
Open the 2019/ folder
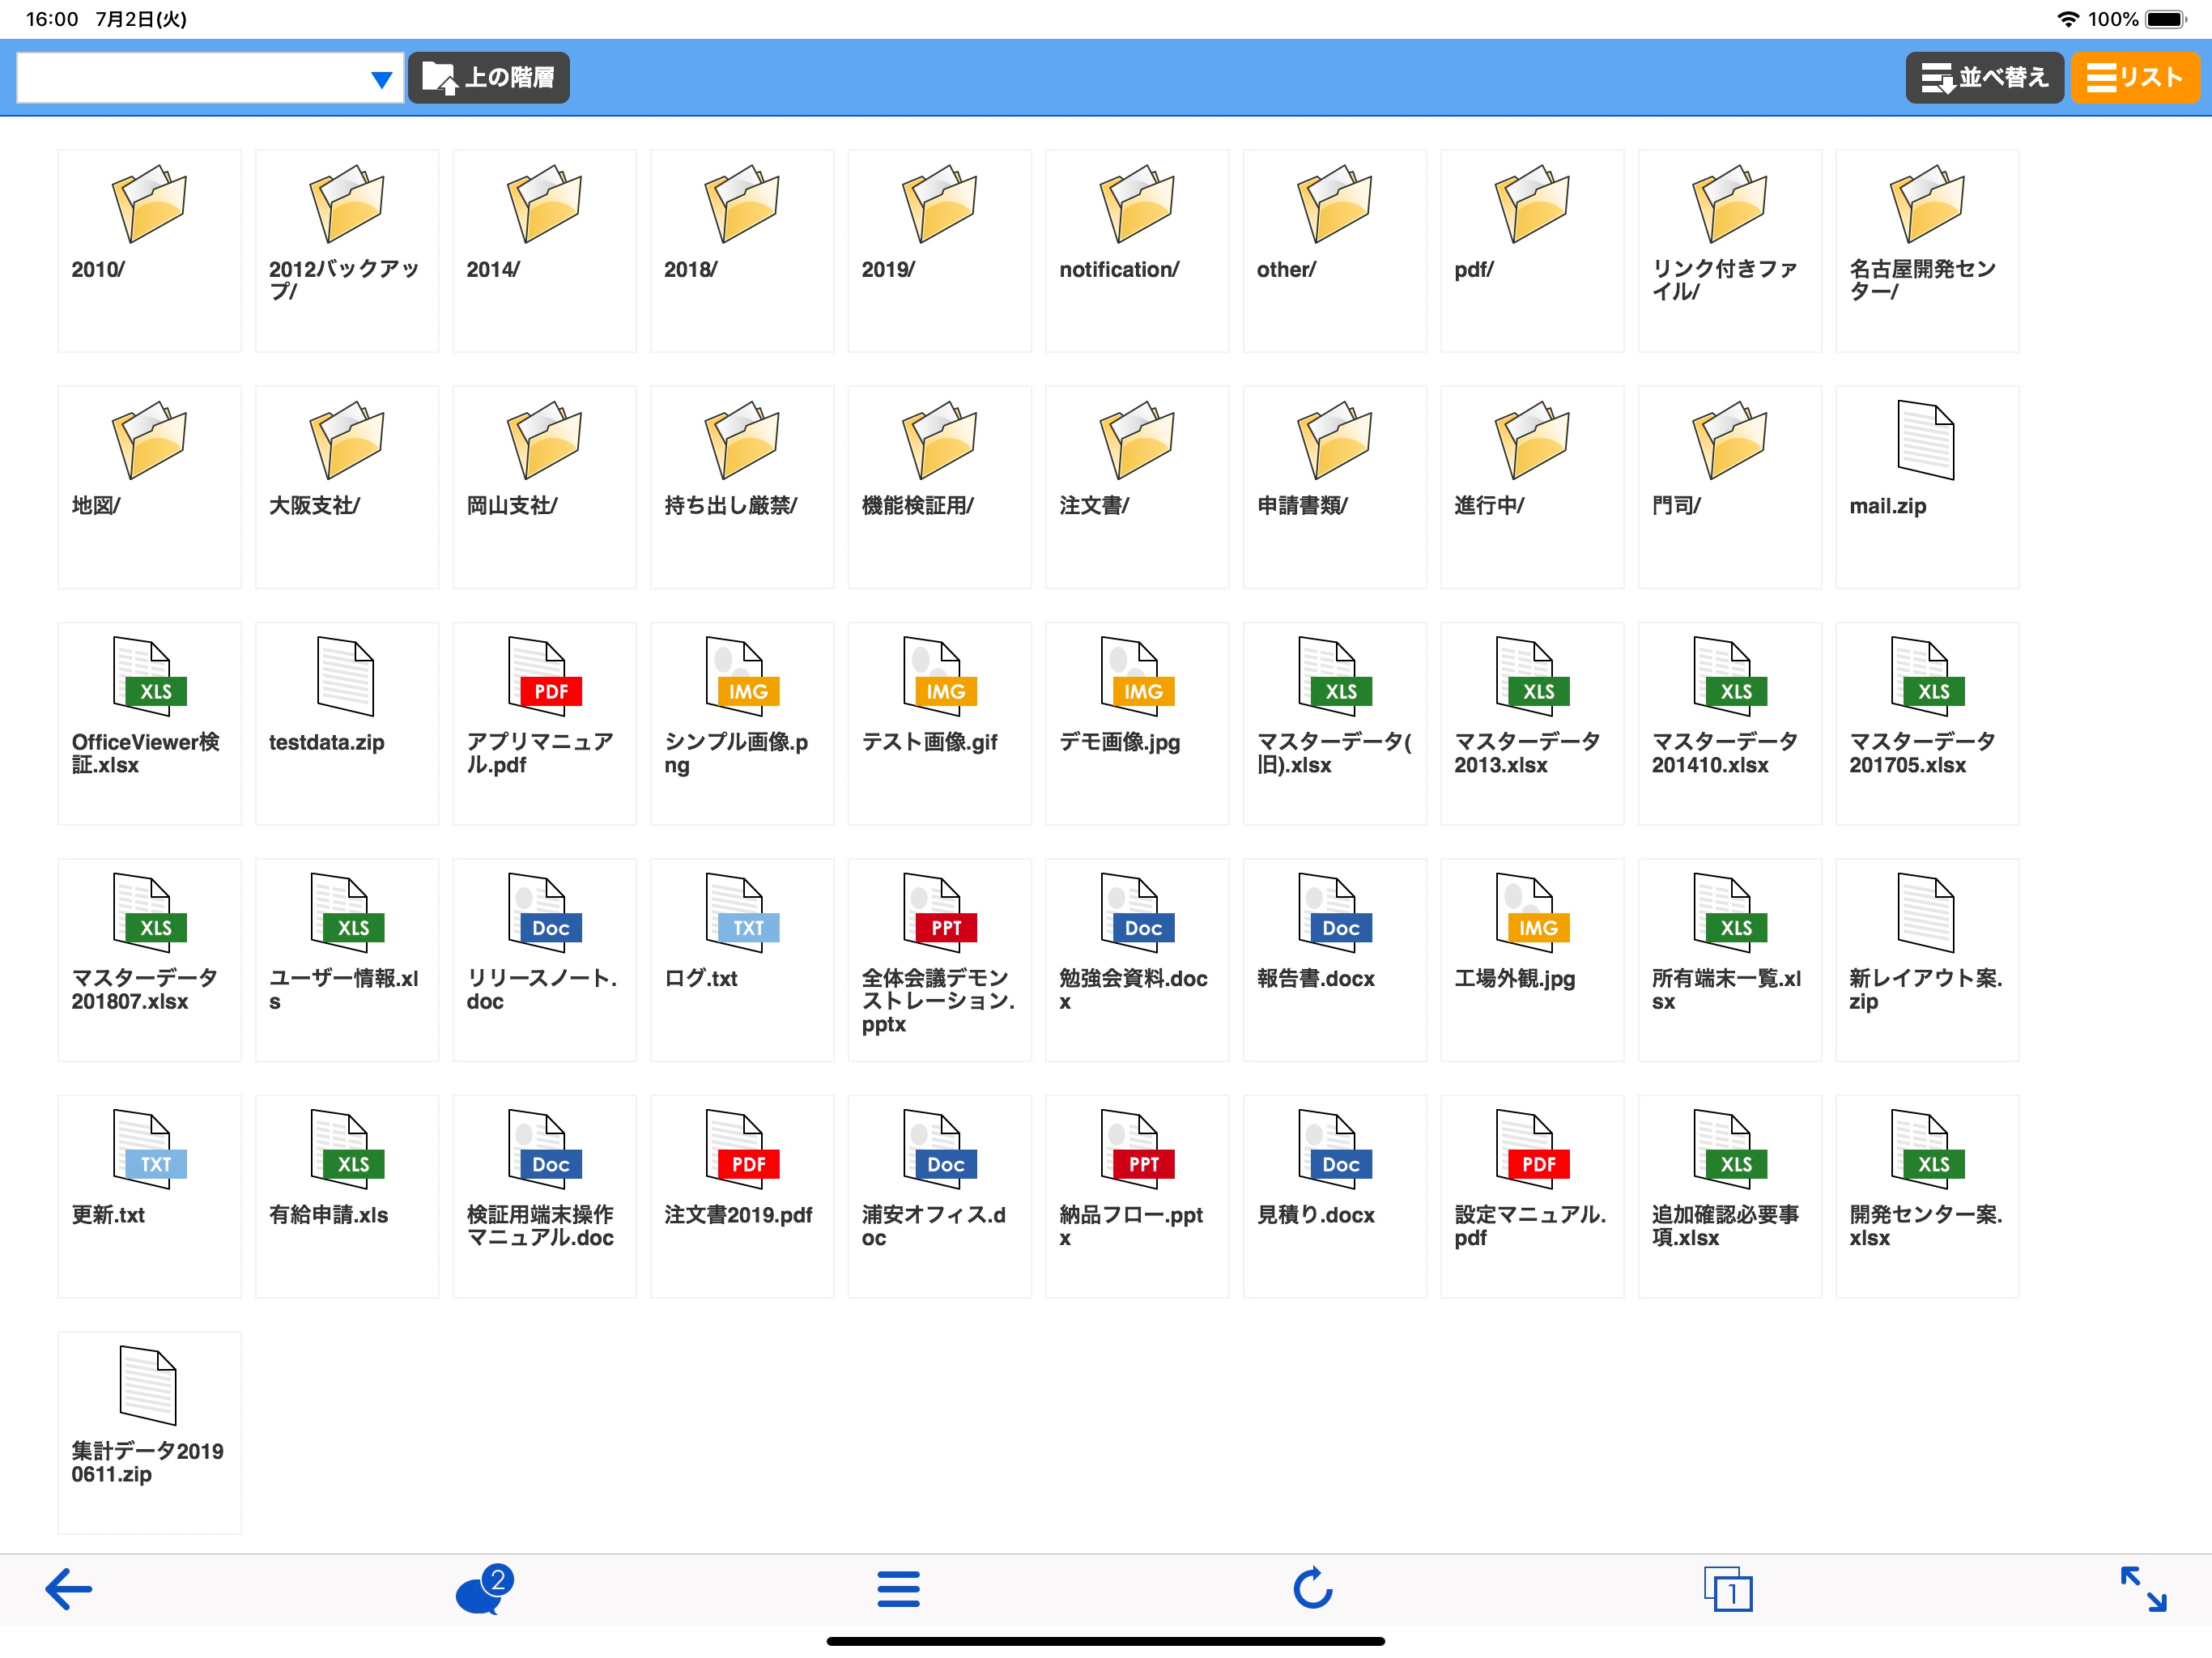[x=939, y=251]
